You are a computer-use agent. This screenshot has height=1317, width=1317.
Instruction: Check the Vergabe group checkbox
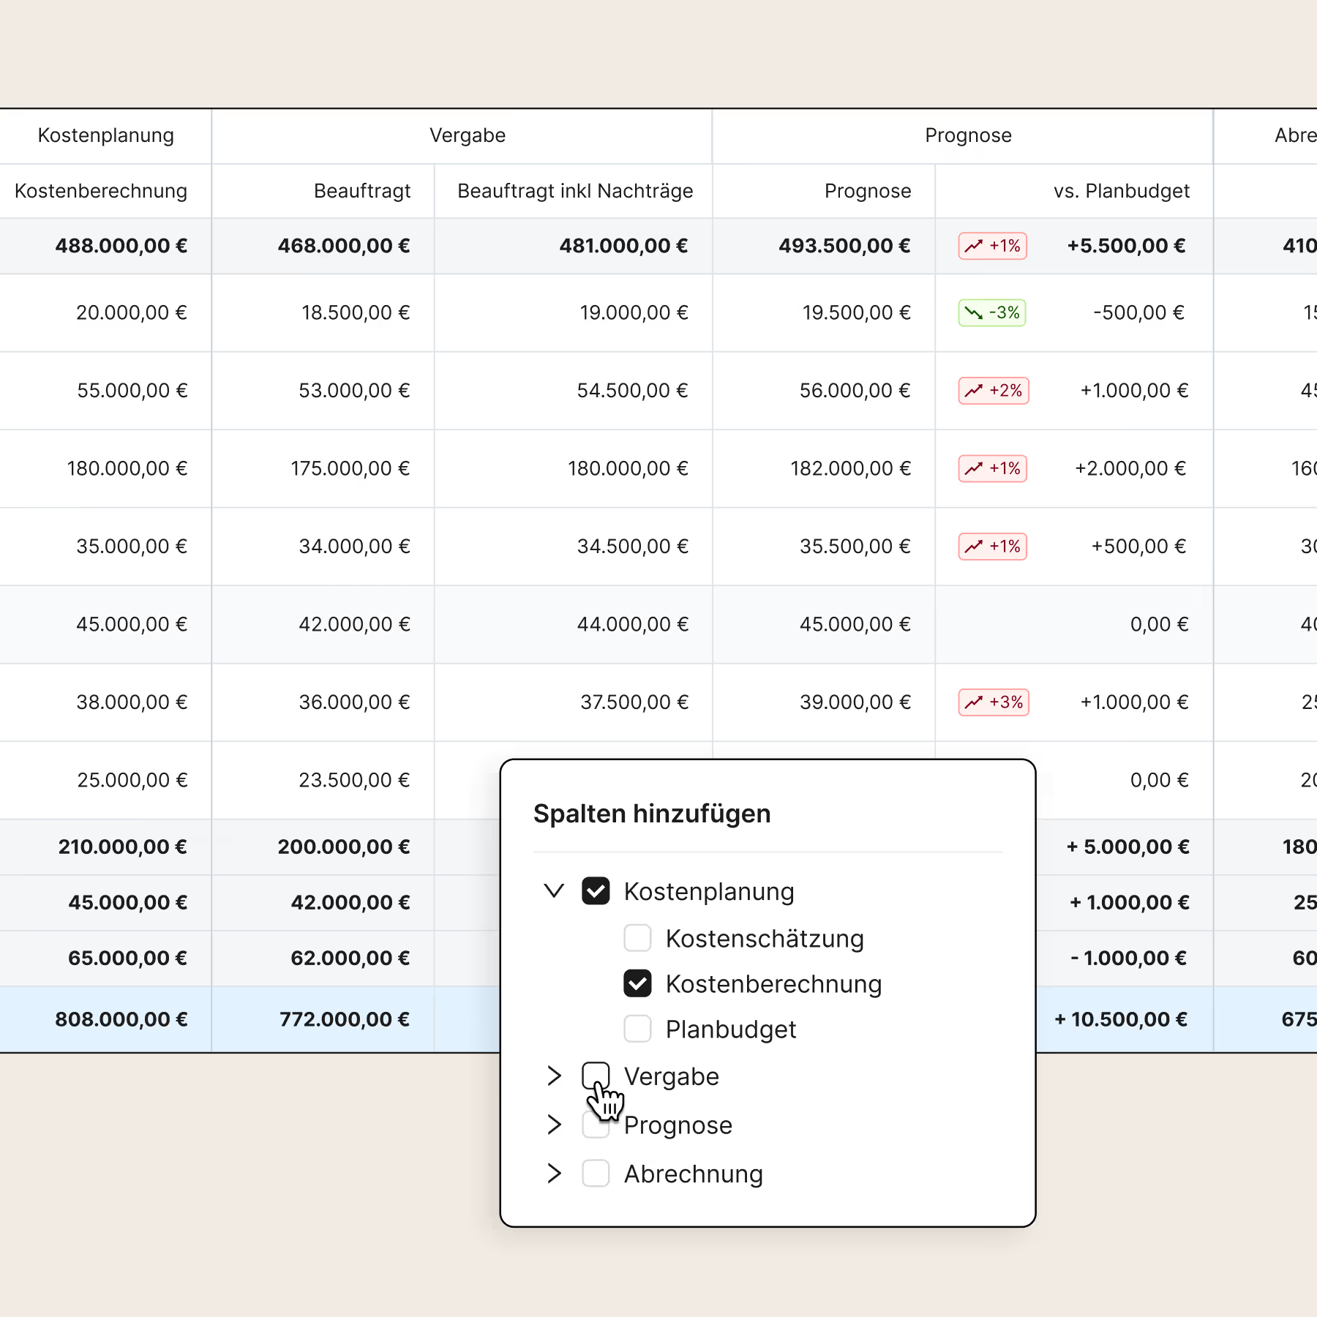pos(596,1076)
